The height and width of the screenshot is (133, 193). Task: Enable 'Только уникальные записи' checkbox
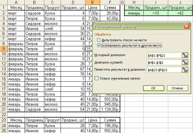coord(96,78)
